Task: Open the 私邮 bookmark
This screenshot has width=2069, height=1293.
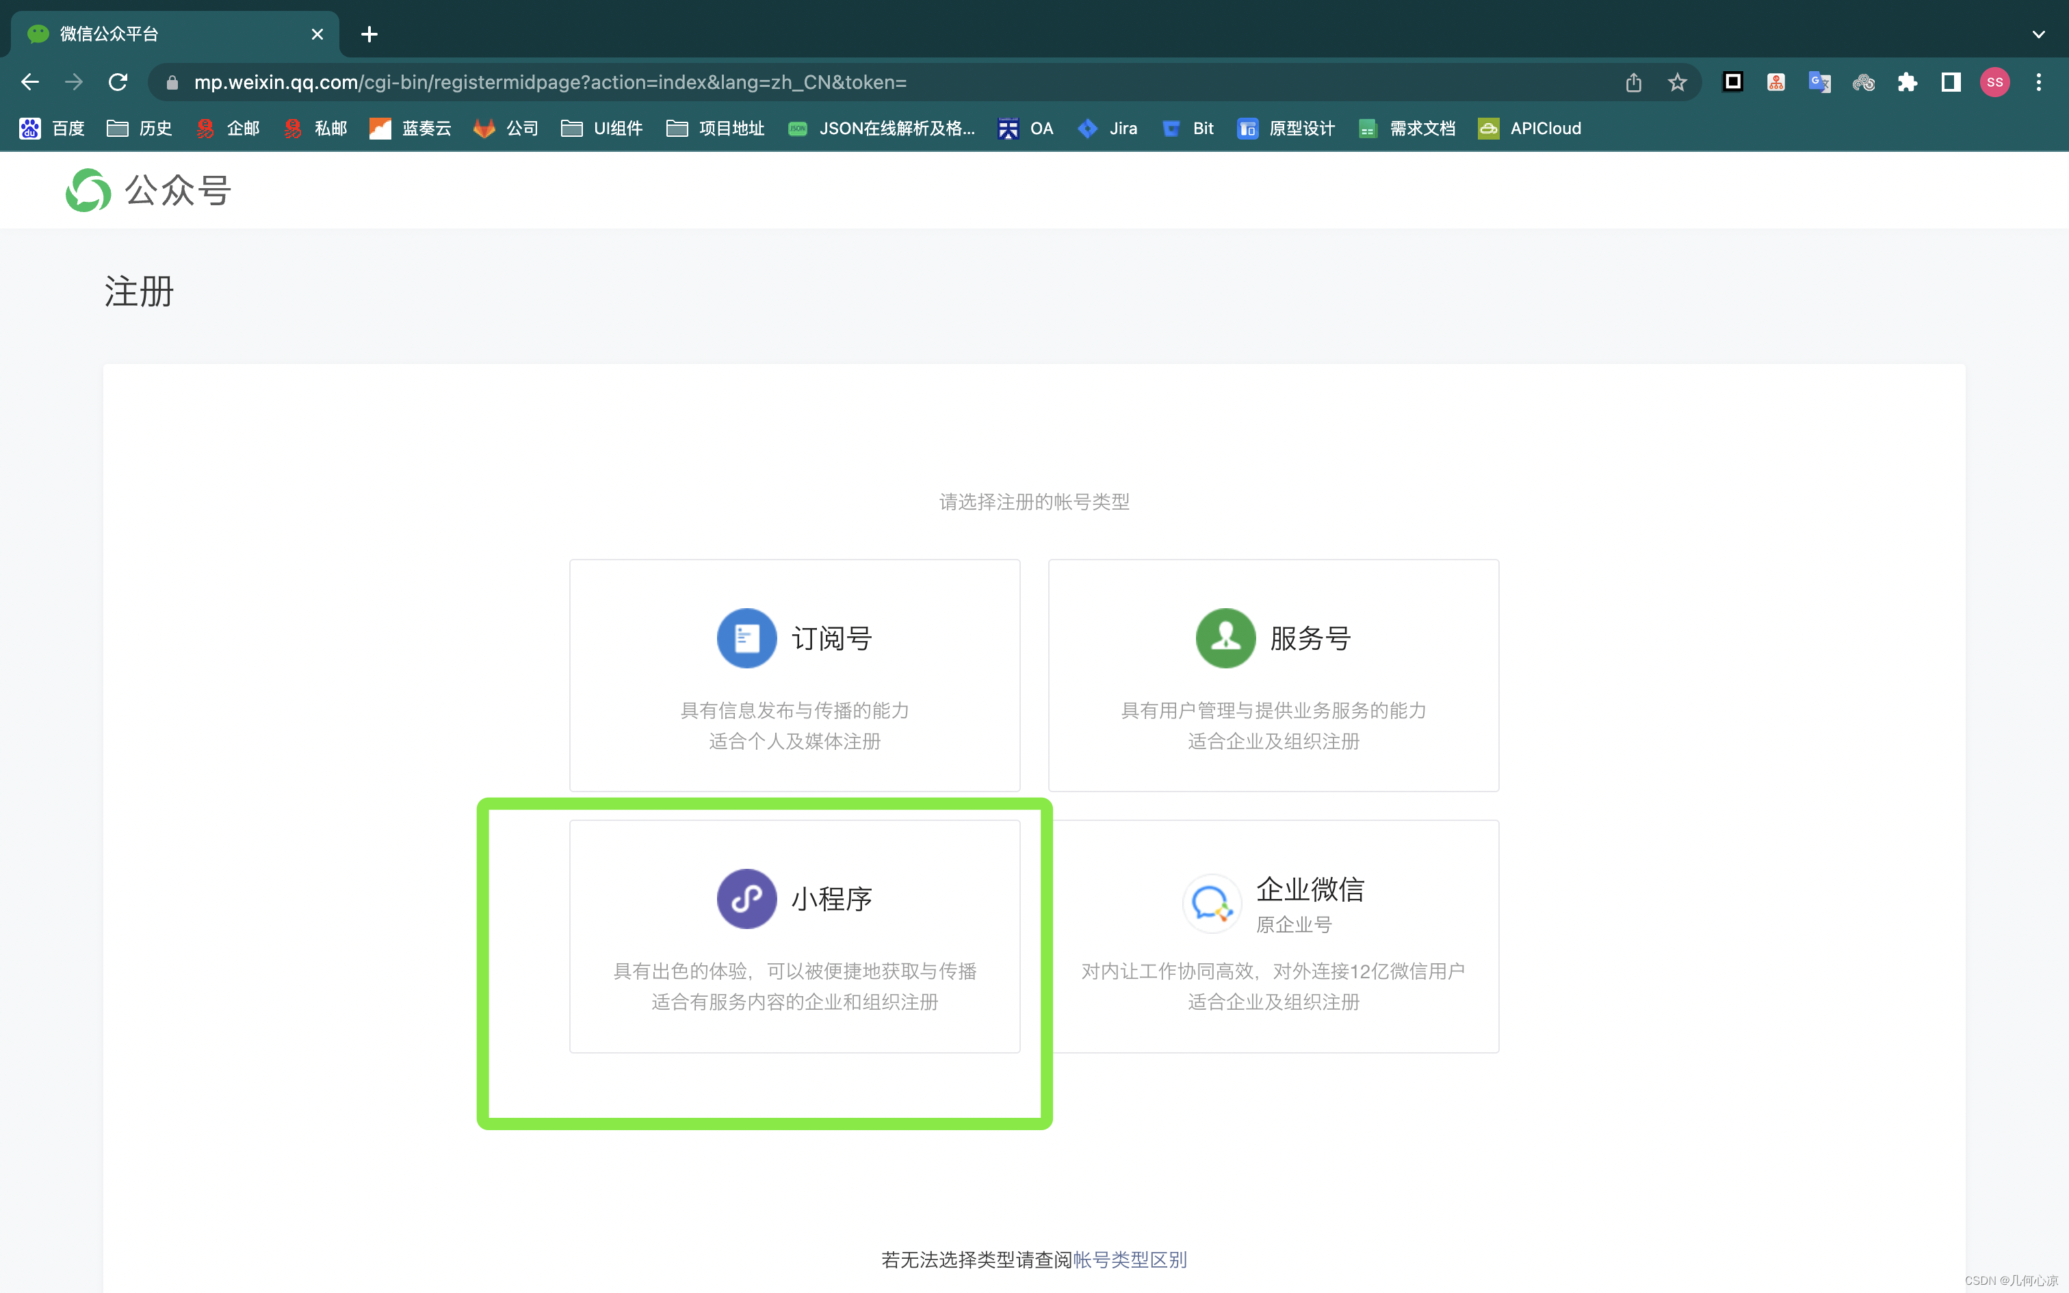Action: pyautogui.click(x=315, y=129)
